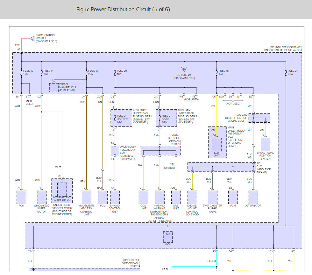The image size is (312, 275).
Task: Click the J9 terminal label
Action: [x=291, y=251]
